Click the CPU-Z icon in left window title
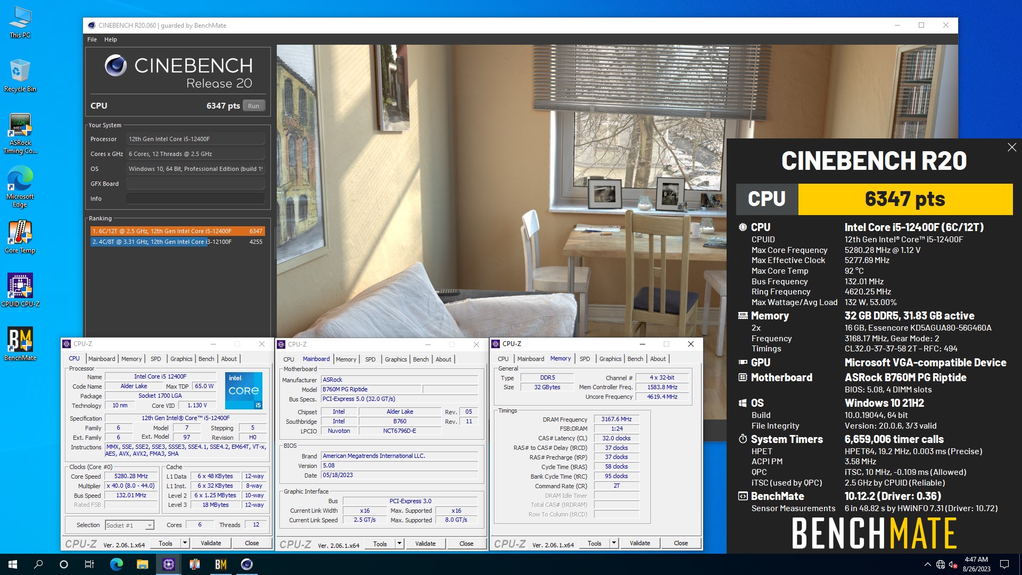Screen dimensions: 1022x575 pos(67,344)
